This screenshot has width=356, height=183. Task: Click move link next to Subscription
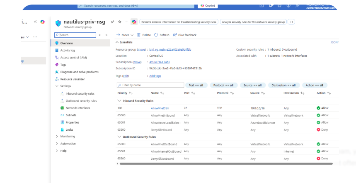tap(137, 62)
